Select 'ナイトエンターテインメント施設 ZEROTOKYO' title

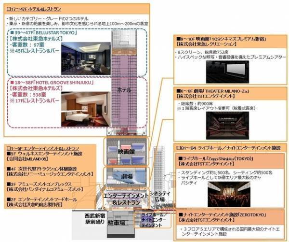(222, 214)
